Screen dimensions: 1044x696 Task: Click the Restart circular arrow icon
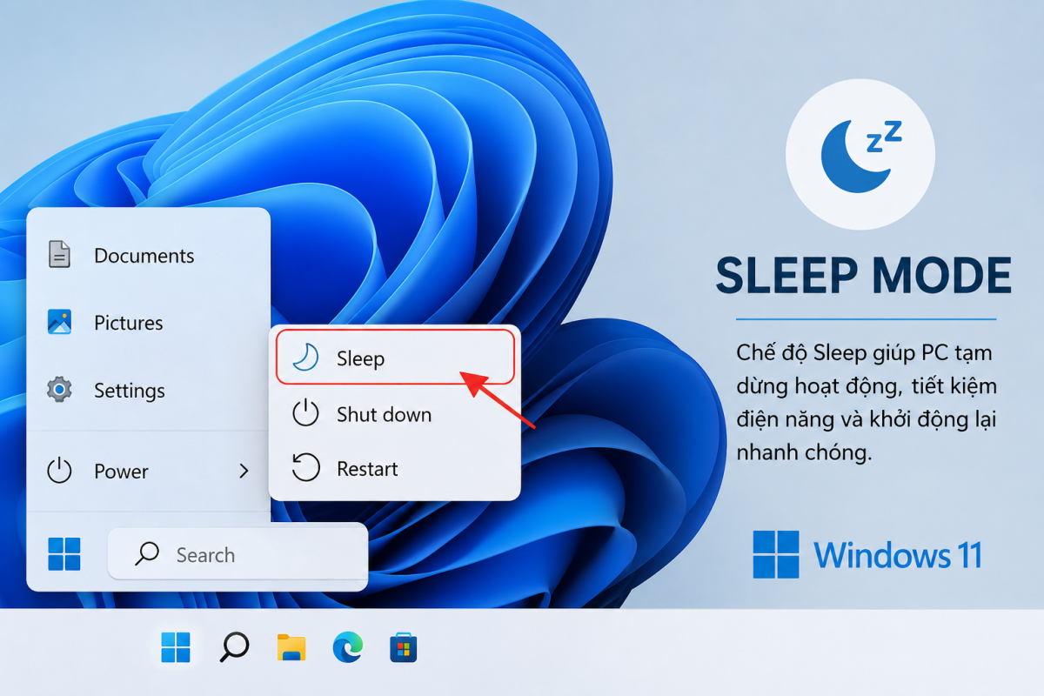(305, 468)
